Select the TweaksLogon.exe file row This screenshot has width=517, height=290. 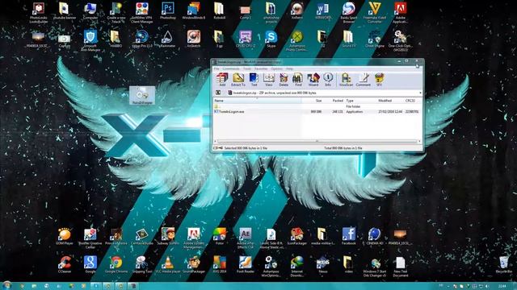pyautogui.click(x=317, y=112)
